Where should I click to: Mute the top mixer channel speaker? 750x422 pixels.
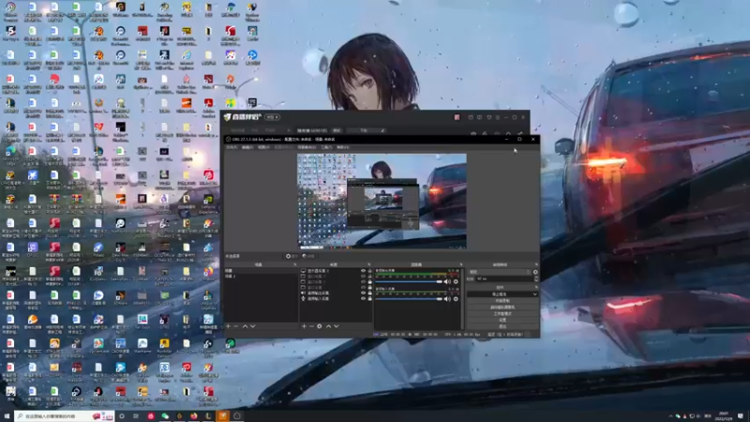447,282
